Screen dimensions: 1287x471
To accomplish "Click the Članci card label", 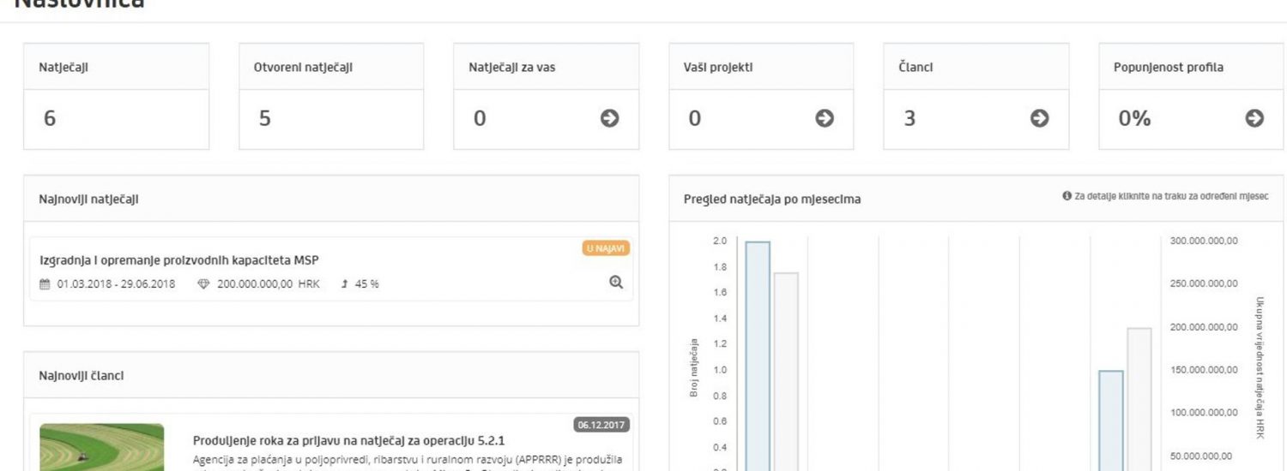I will (915, 68).
